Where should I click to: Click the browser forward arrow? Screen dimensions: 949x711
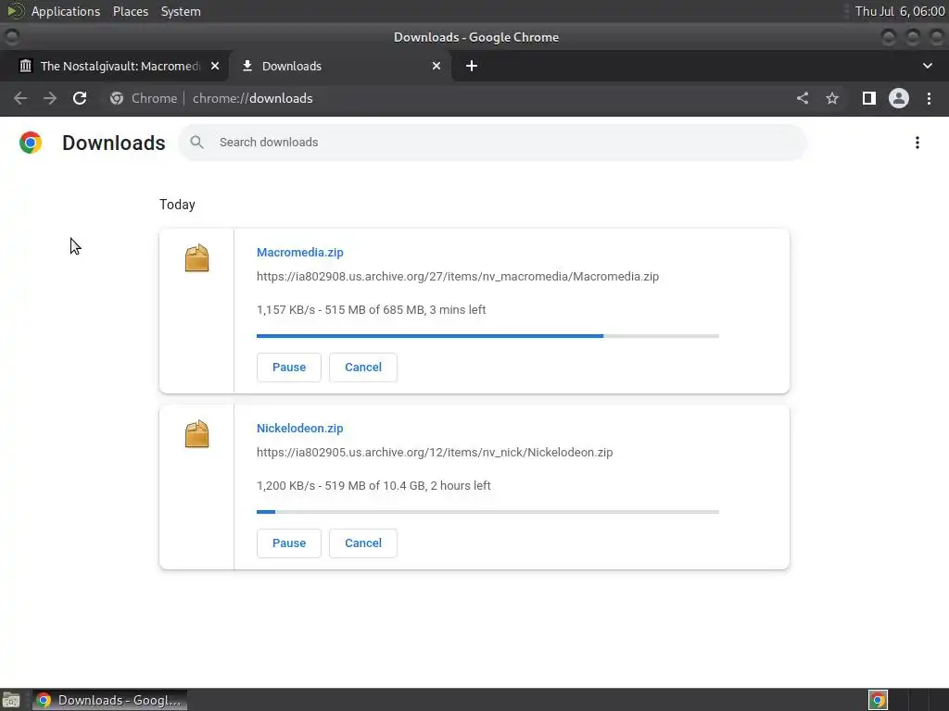point(50,98)
